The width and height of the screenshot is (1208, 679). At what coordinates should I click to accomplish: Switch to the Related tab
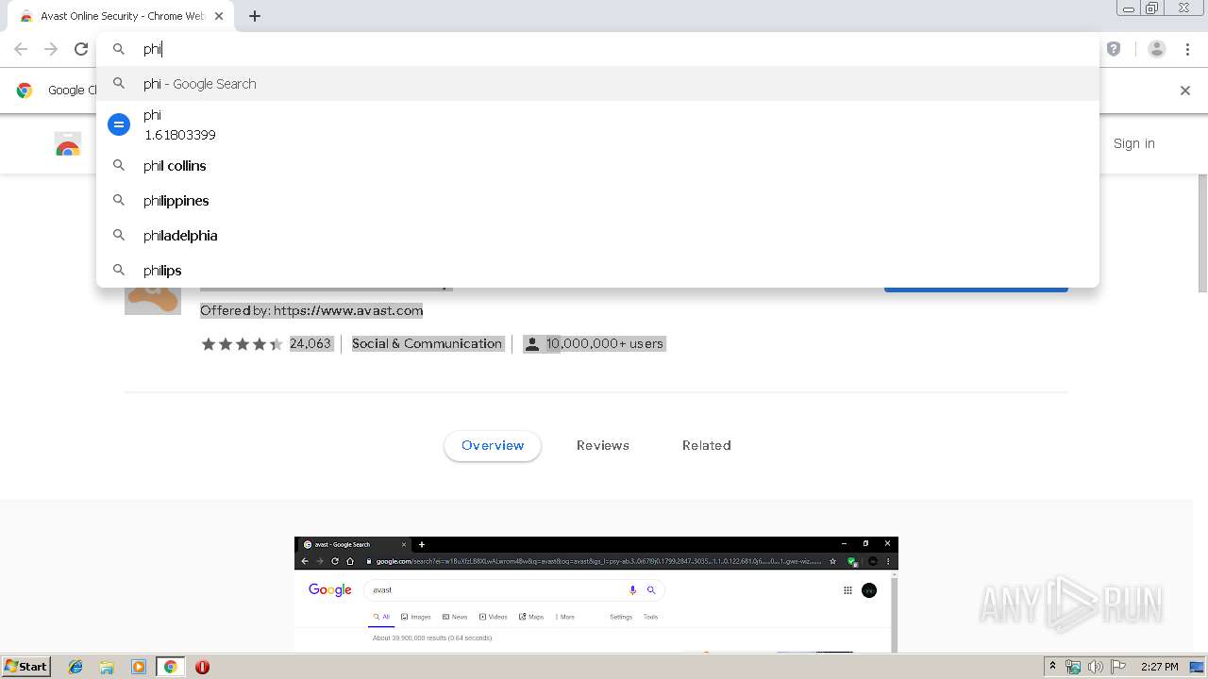click(707, 445)
